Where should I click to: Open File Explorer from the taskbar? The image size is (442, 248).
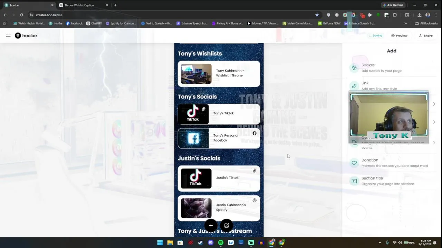tap(170, 242)
